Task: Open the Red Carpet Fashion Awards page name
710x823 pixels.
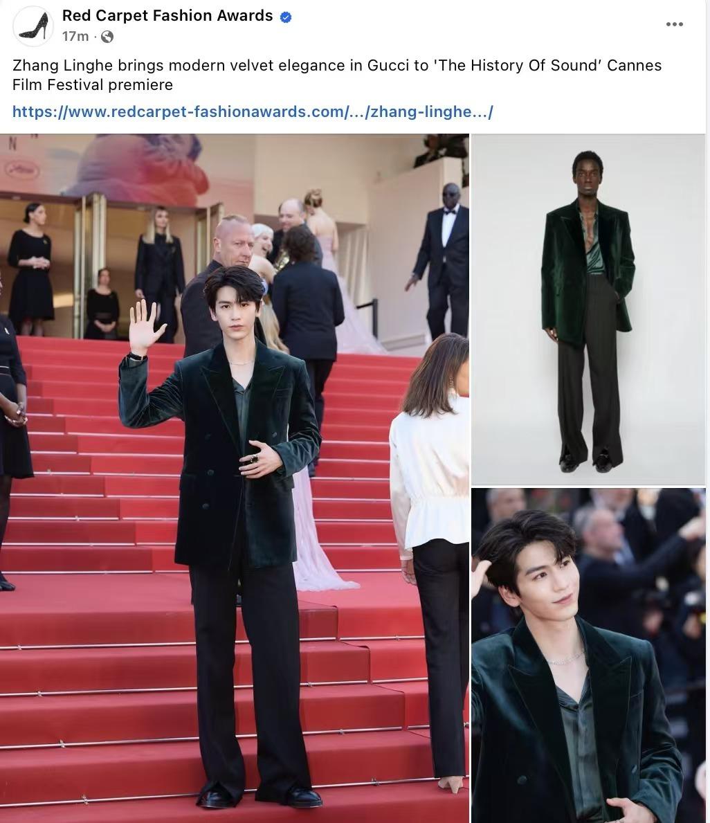Action: [x=167, y=16]
